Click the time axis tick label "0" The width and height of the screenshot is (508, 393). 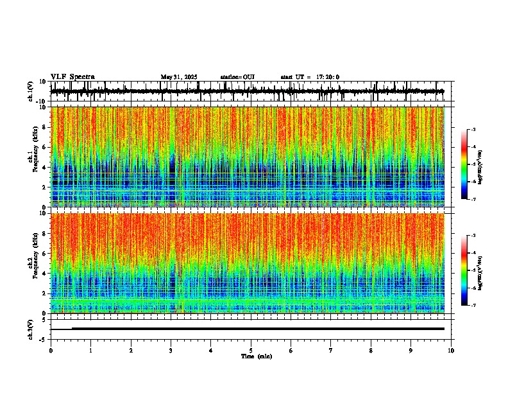[x=51, y=351]
